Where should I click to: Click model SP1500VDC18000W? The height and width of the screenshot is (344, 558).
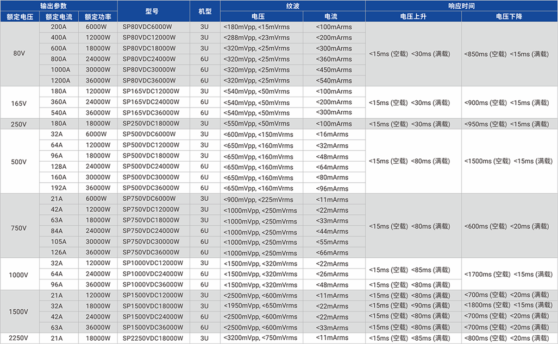point(153,306)
